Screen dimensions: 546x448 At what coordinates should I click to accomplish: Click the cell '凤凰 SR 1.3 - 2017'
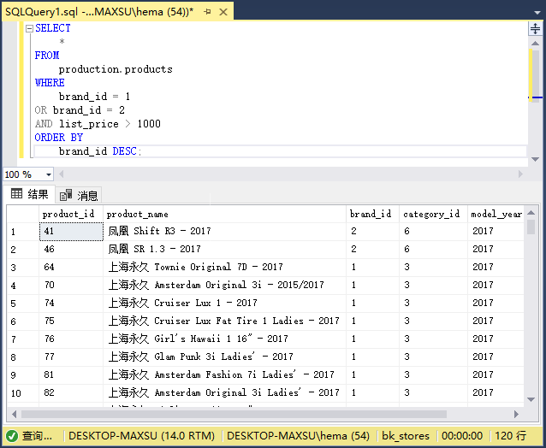pos(224,250)
